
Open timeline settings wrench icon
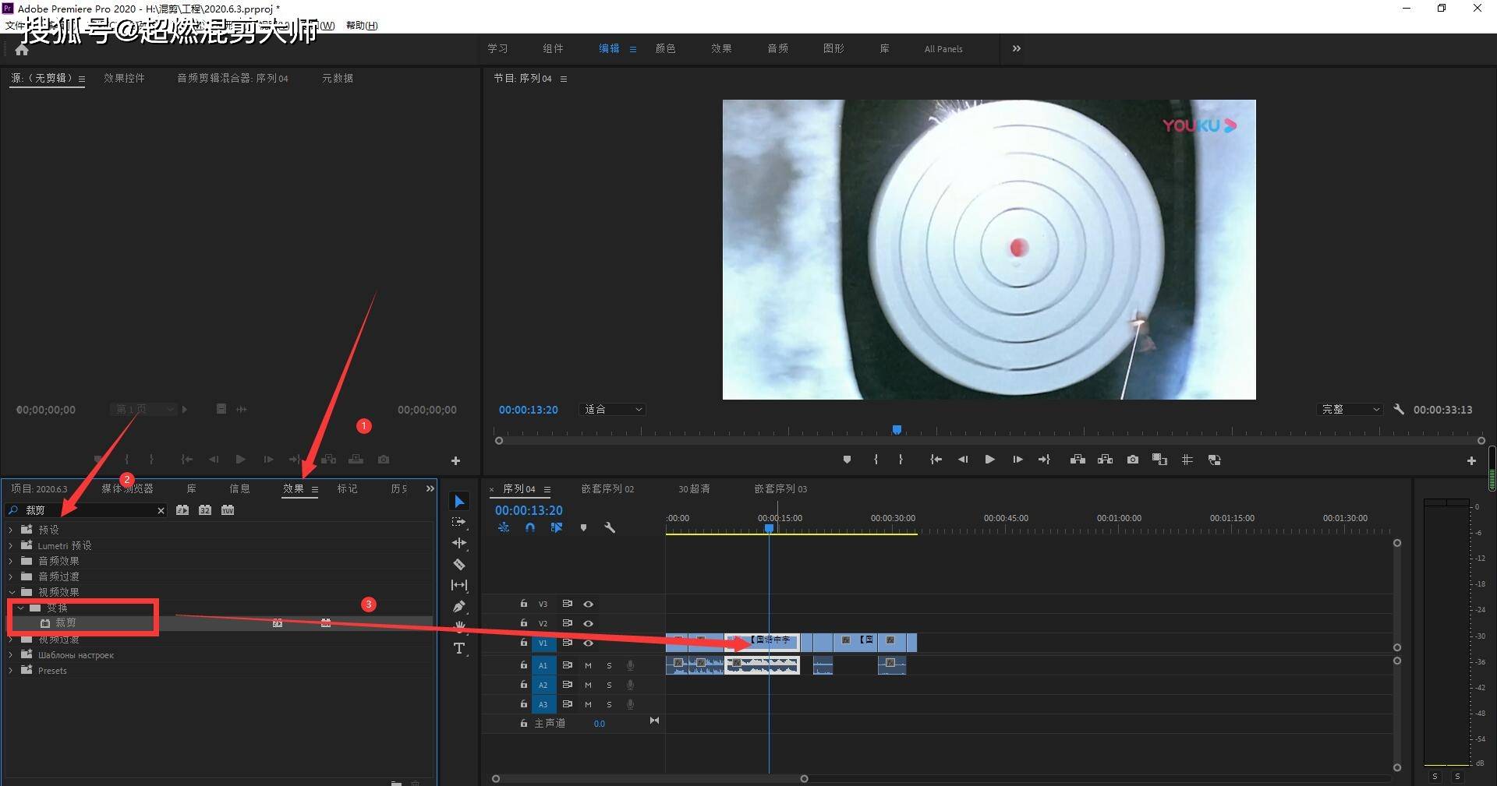coord(610,527)
